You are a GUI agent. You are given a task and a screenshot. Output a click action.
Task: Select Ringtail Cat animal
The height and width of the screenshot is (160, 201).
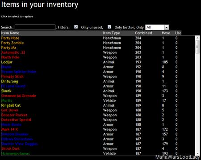click(11, 105)
